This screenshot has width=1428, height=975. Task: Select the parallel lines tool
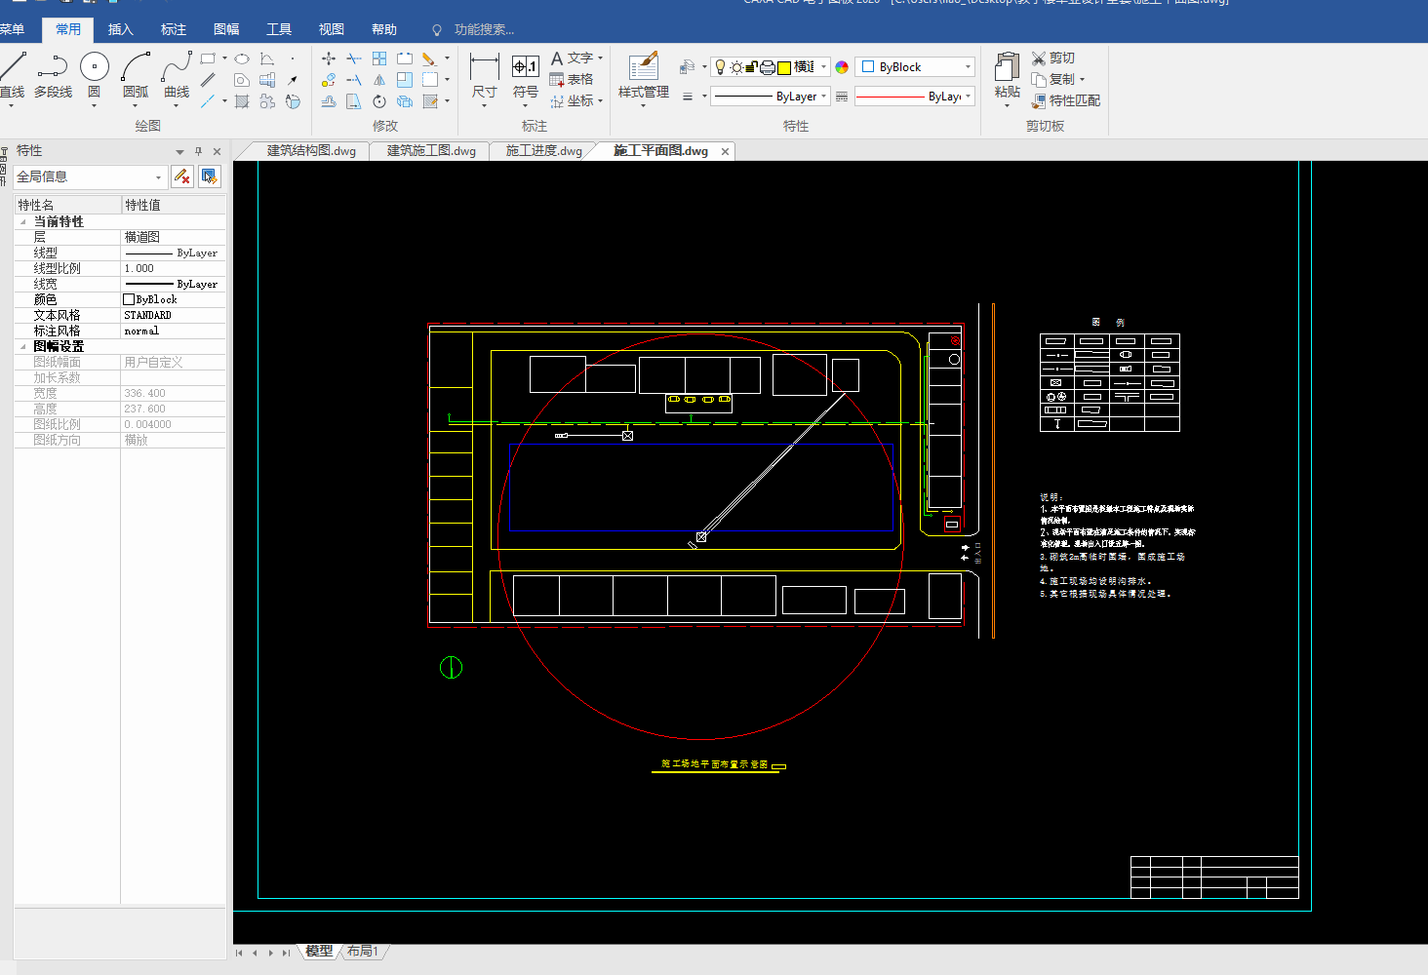click(x=208, y=80)
